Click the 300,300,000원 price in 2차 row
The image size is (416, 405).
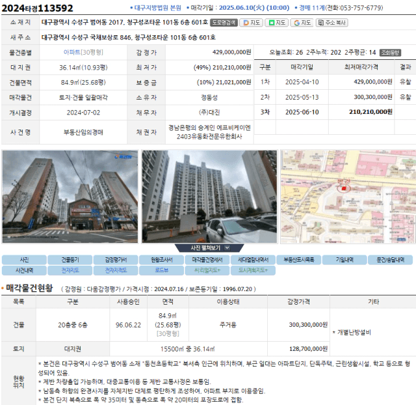coord(372,97)
